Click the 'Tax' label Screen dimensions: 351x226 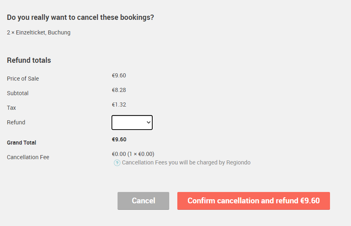point(11,108)
